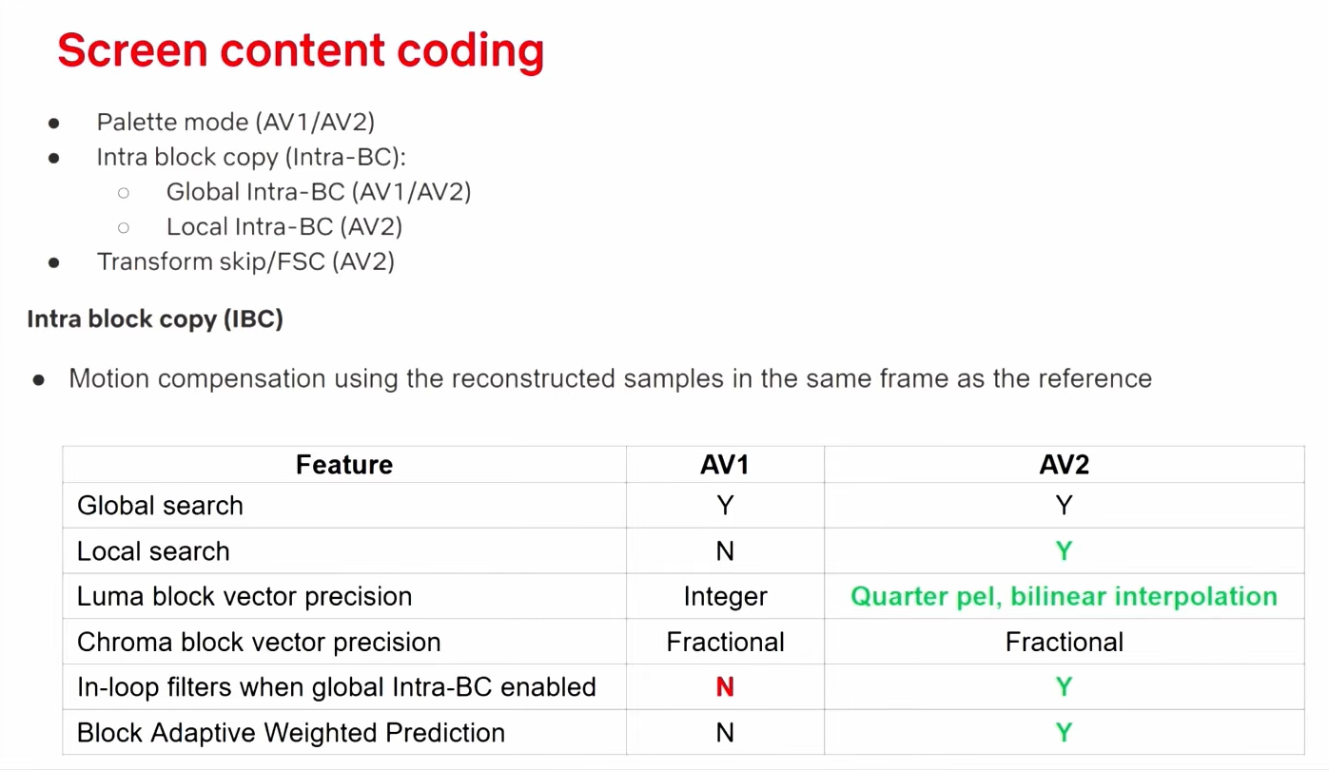Click the "Luma block vector precision" cell
The image size is (1329, 770).
[x=244, y=597]
